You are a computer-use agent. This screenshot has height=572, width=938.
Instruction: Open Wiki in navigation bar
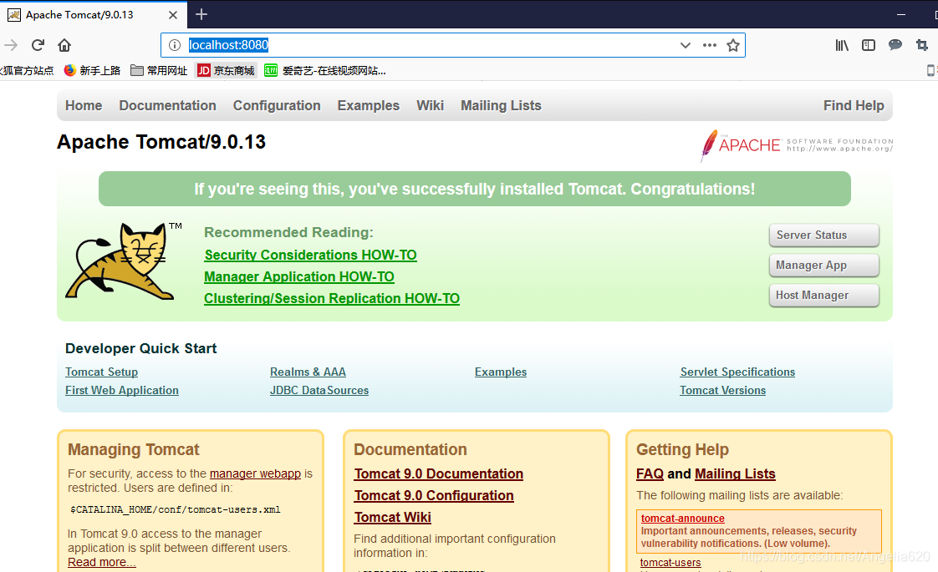[x=430, y=106]
